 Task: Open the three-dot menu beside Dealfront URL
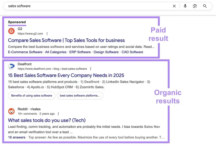[x=91, y=69]
